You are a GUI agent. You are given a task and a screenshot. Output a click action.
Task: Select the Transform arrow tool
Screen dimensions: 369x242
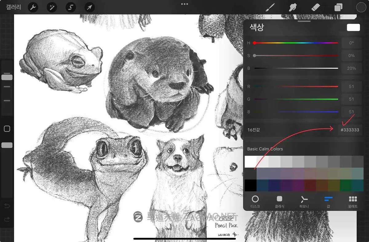pyautogui.click(x=89, y=7)
